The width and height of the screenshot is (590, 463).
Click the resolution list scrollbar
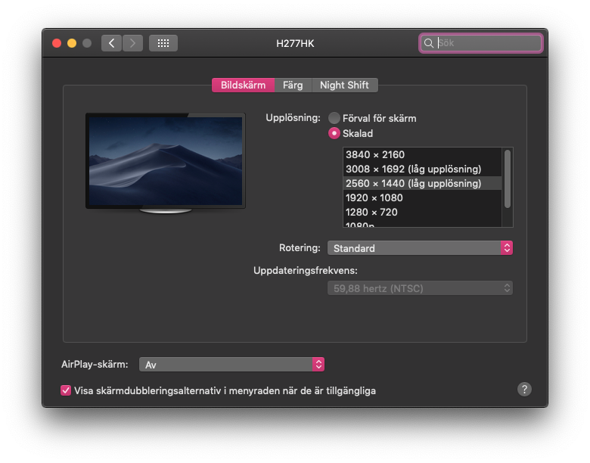coord(508,179)
